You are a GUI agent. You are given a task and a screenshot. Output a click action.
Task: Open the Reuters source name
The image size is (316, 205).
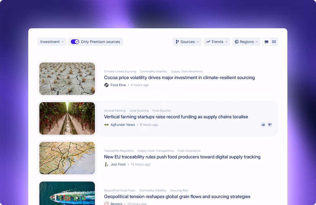tap(116, 204)
